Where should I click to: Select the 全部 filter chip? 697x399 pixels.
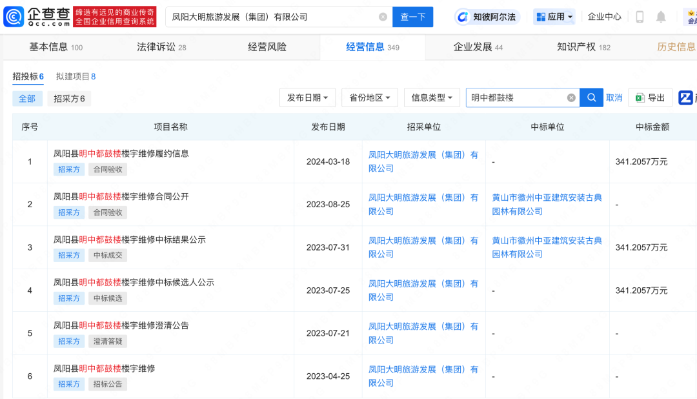pos(27,99)
